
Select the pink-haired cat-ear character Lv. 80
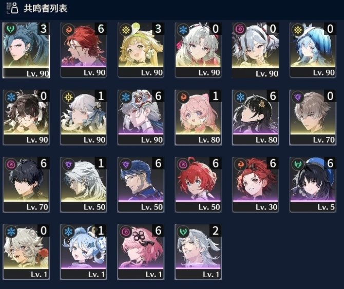pyautogui.click(x=198, y=118)
